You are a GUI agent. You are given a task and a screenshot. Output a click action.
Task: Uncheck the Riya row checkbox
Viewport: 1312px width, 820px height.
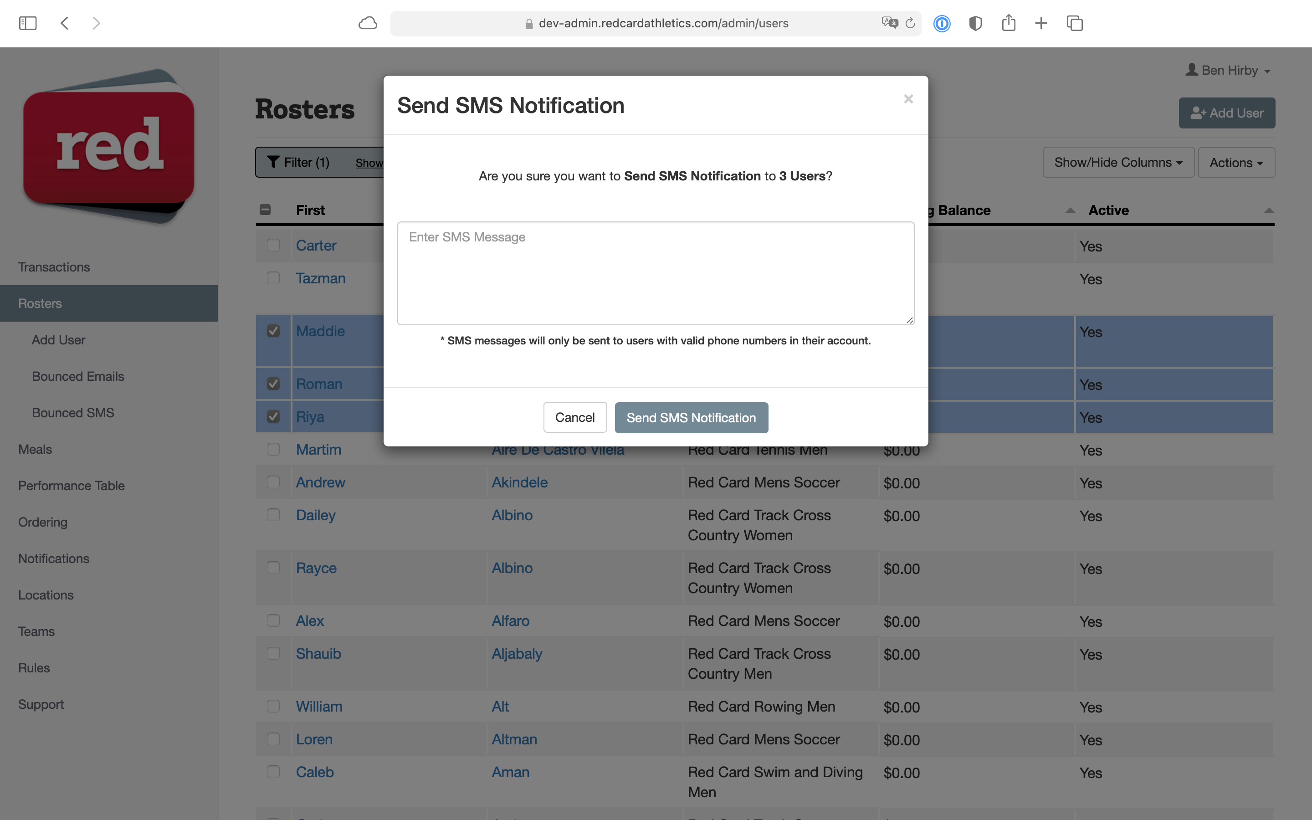coord(273,416)
